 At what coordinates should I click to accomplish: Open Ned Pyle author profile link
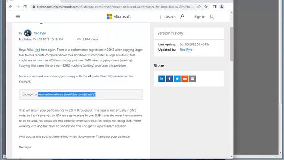point(39,33)
